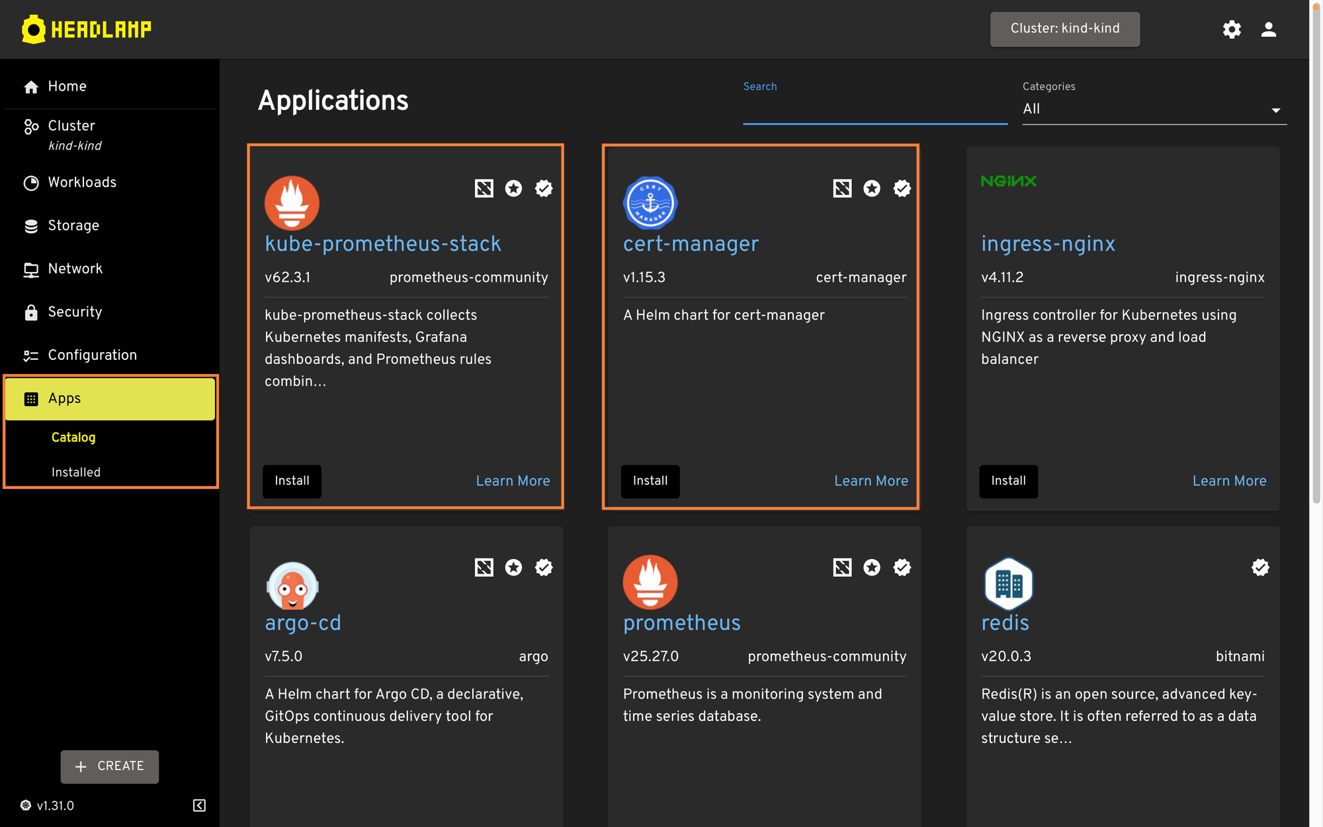The height and width of the screenshot is (827, 1323).
Task: Open the Network menu item
Action: click(110, 269)
